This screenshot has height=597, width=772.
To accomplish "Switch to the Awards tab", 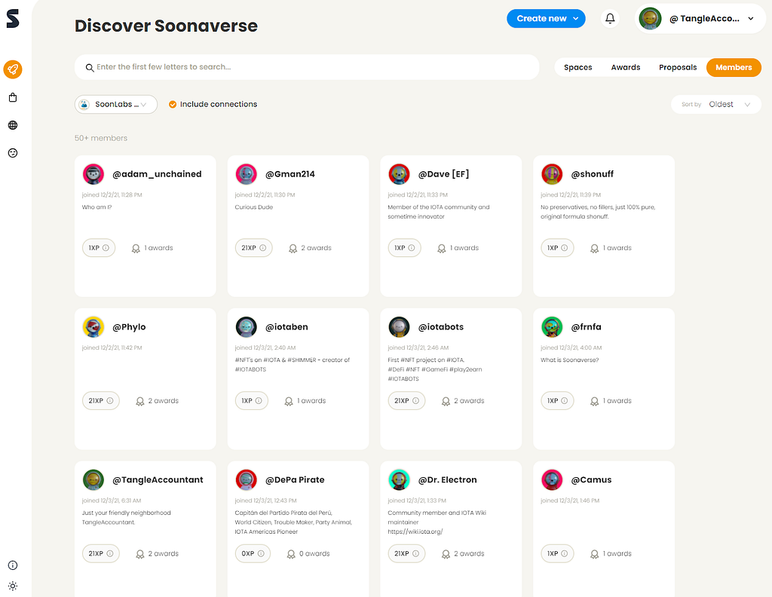I will coord(626,67).
